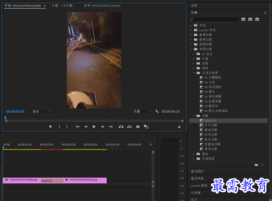Click the Lift button icon
The height and width of the screenshot is (201, 272).
[121, 126]
